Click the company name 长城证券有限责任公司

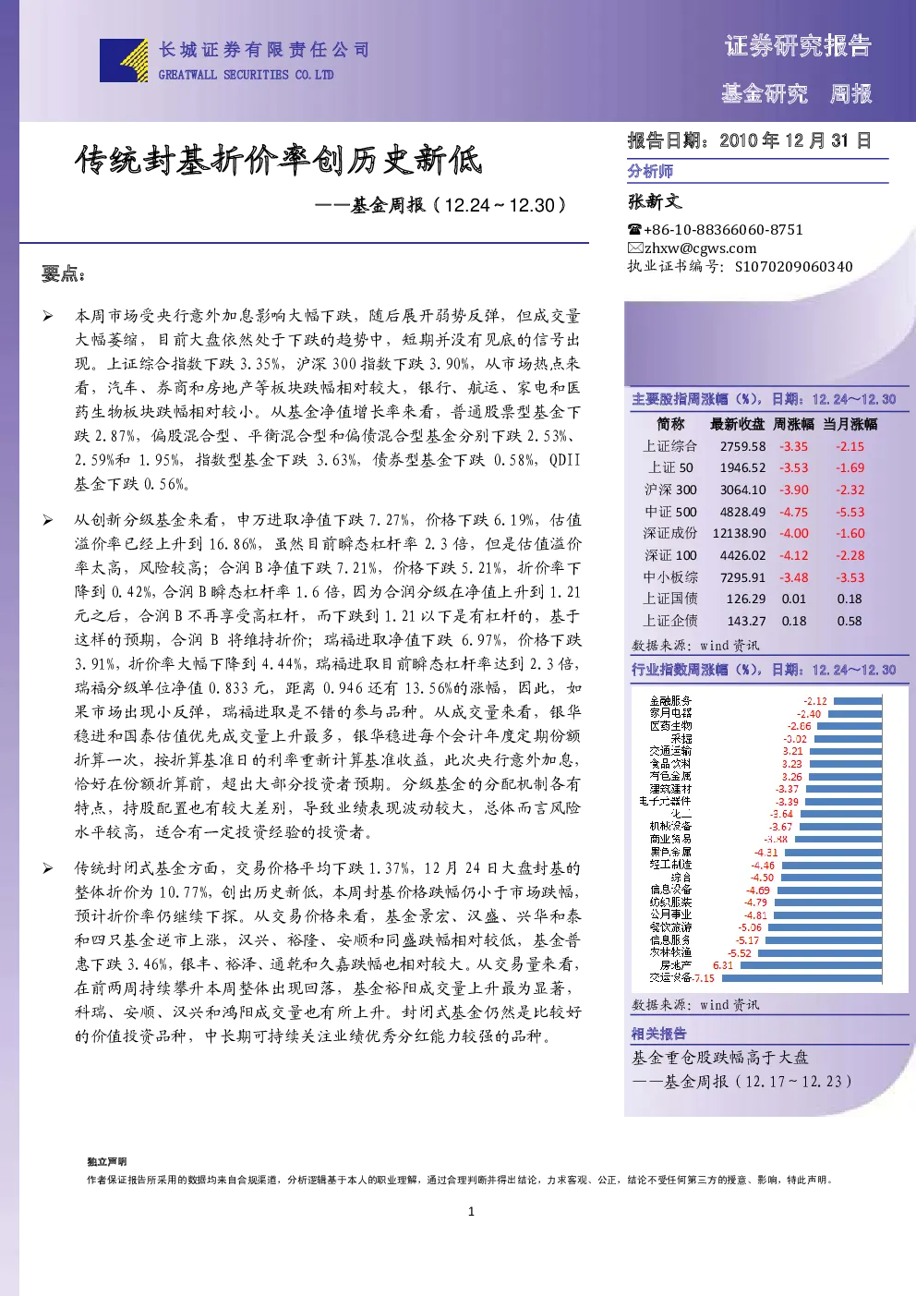264,50
